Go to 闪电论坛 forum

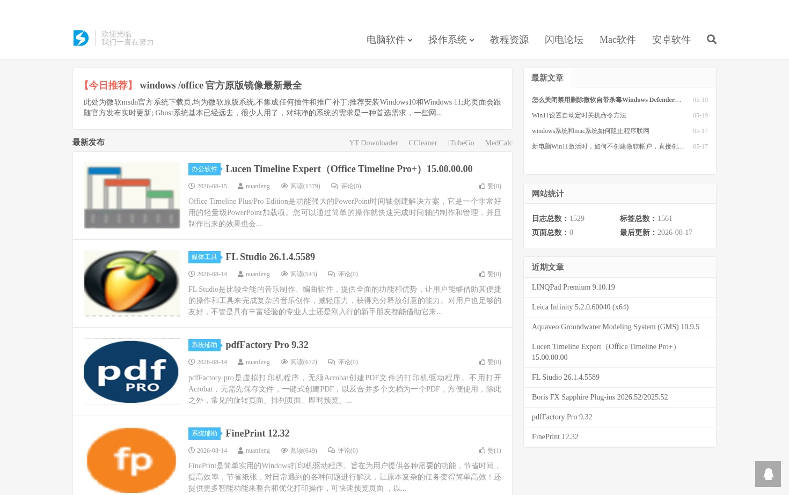pos(564,40)
